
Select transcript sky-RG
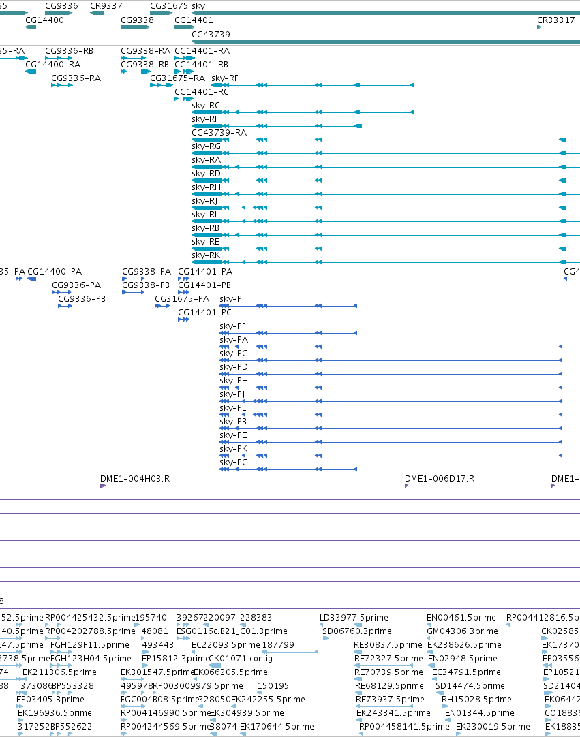(206, 146)
